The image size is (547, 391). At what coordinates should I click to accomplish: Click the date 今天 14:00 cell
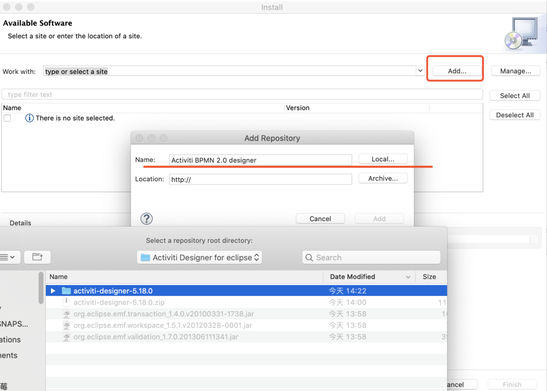pyautogui.click(x=347, y=302)
